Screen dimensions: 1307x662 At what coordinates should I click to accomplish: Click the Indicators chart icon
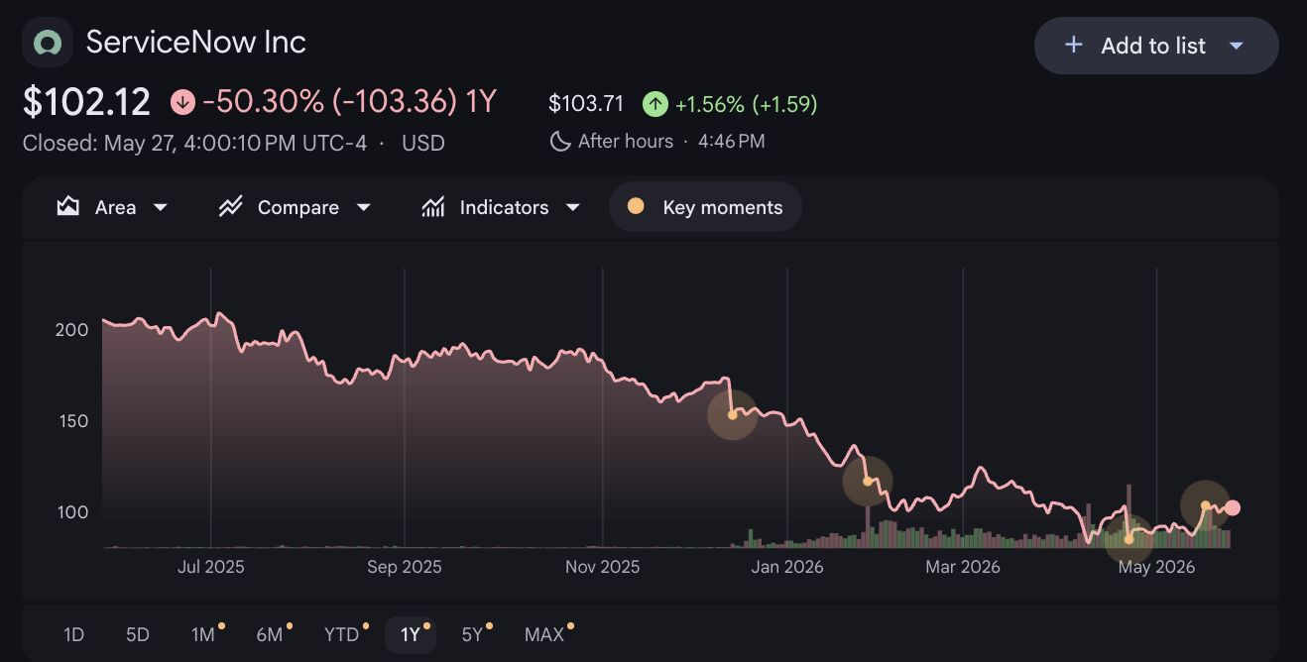pos(433,207)
